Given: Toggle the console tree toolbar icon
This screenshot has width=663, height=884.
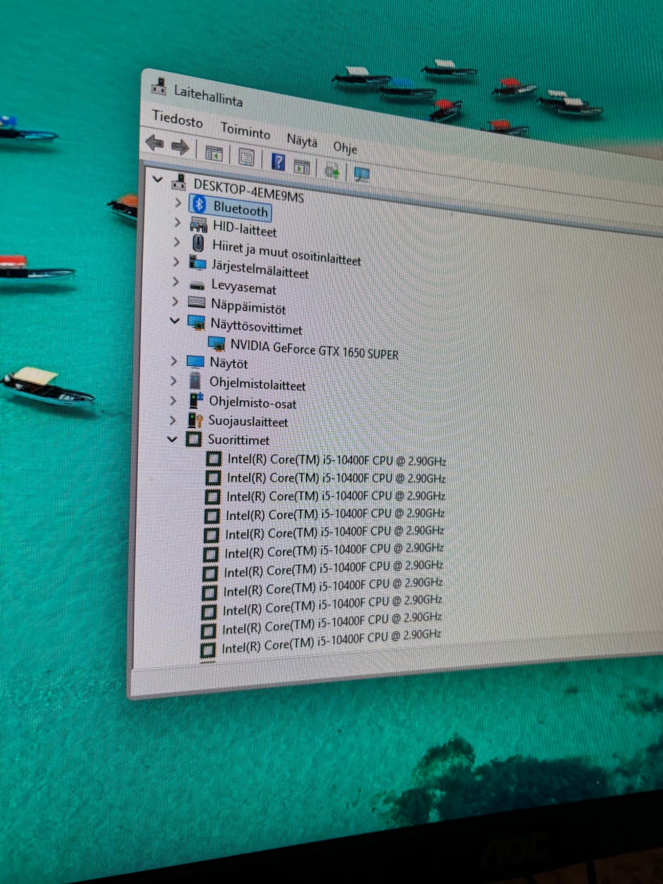Looking at the screenshot, I should [213, 153].
